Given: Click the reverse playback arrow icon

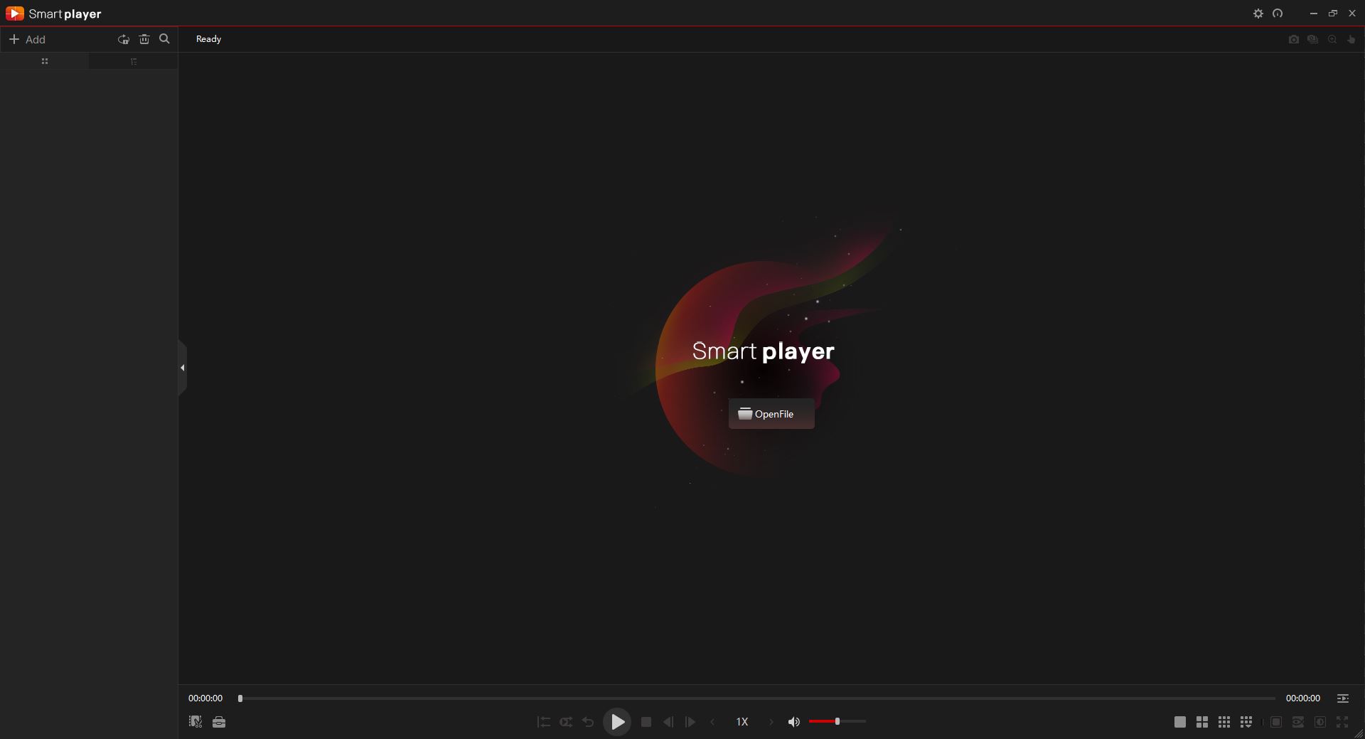Looking at the screenshot, I should click(x=588, y=722).
